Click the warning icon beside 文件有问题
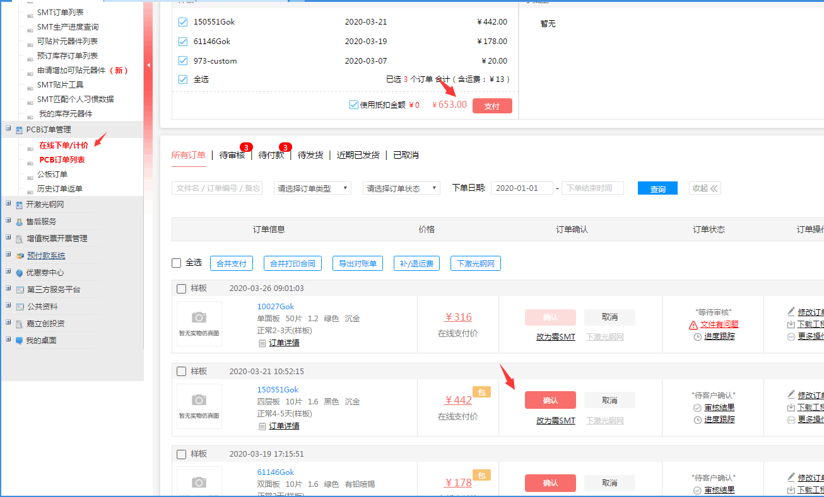 693,325
